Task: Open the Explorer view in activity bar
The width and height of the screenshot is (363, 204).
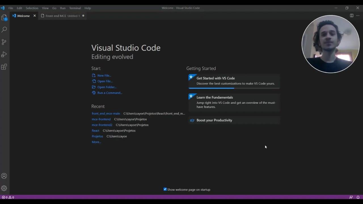Action: click(x=4, y=18)
